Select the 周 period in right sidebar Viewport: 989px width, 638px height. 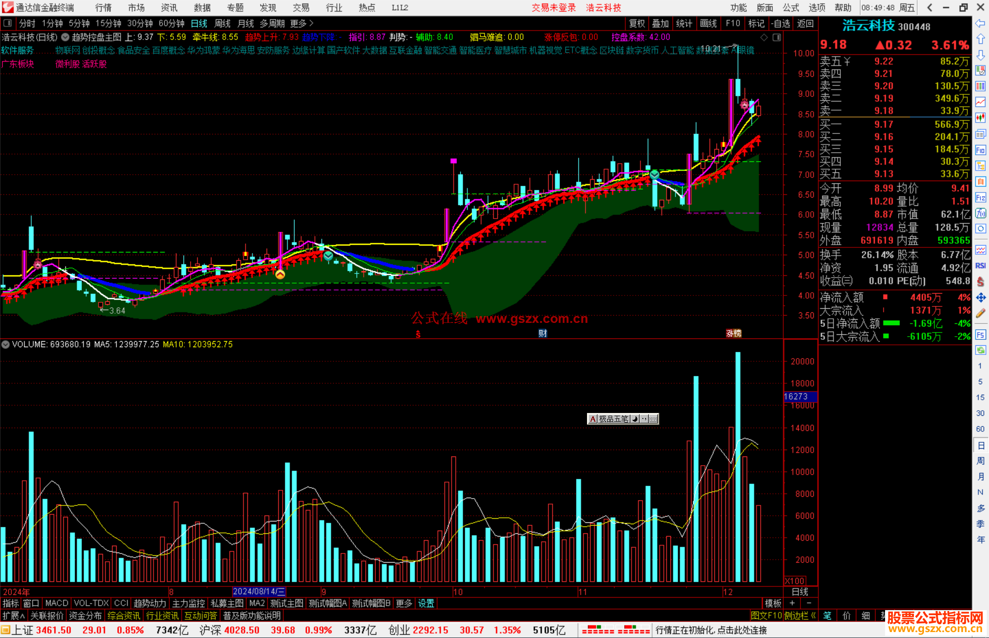(980, 461)
